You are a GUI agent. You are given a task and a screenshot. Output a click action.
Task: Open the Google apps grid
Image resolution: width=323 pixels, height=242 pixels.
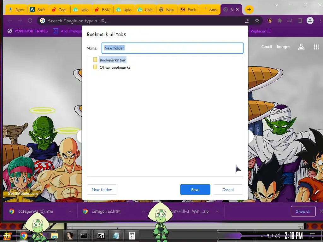[x=316, y=47]
